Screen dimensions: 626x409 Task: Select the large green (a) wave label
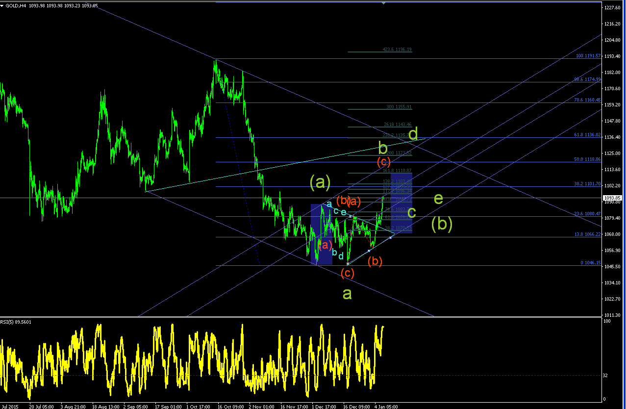[x=320, y=183]
